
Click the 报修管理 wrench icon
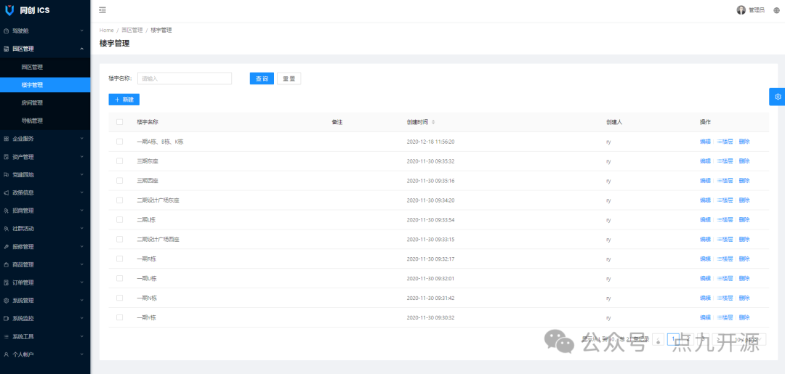coord(6,246)
